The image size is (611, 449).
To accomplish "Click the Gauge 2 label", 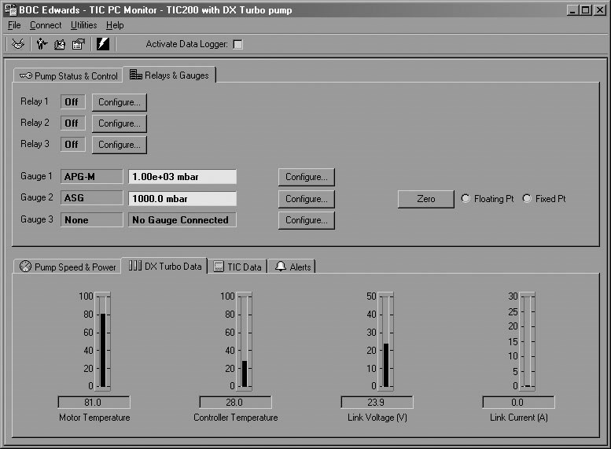I will pyautogui.click(x=37, y=197).
